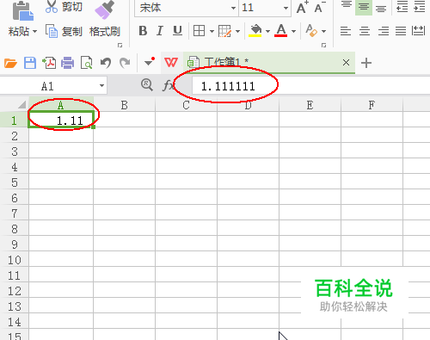Toggle bold formatting
The height and width of the screenshot is (340, 430).
(x=143, y=30)
